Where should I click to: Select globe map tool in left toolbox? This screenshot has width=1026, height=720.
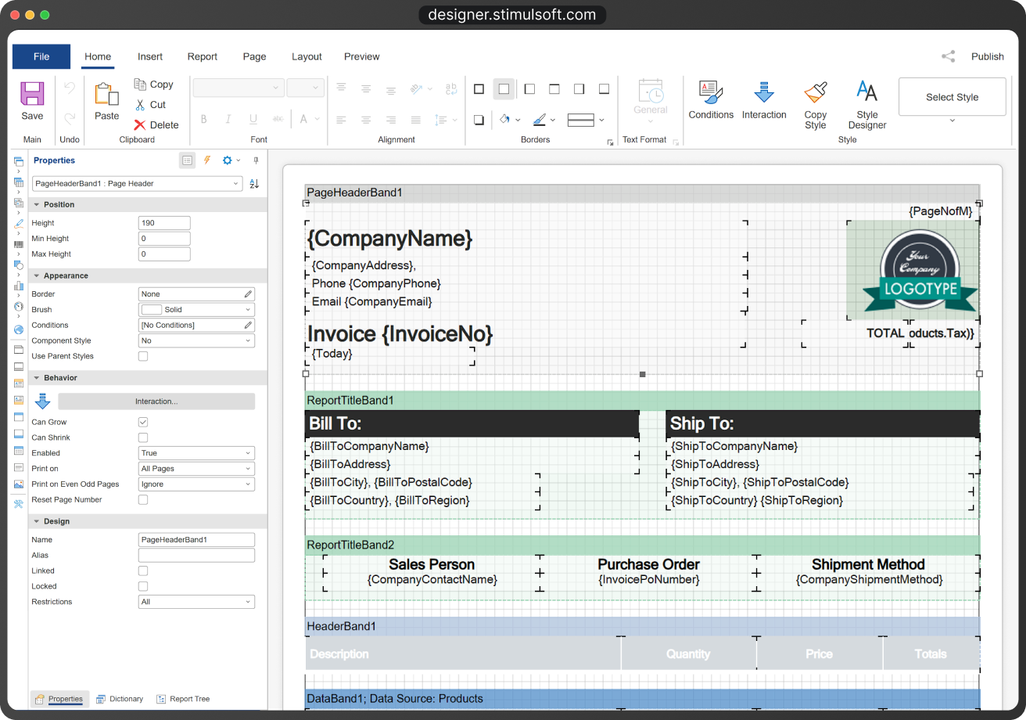point(19,329)
